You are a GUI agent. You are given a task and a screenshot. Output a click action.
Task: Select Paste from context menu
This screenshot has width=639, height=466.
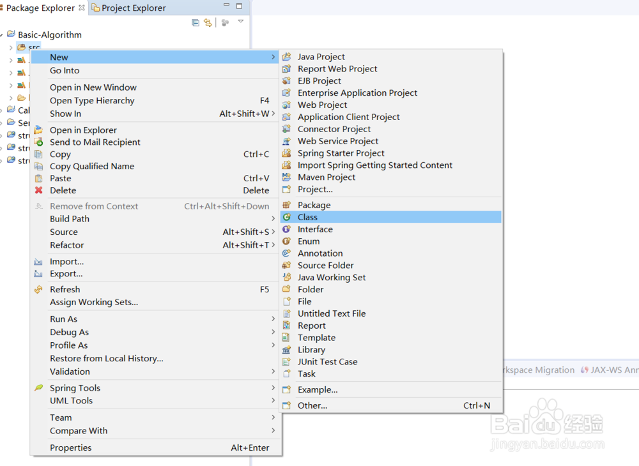click(x=155, y=178)
